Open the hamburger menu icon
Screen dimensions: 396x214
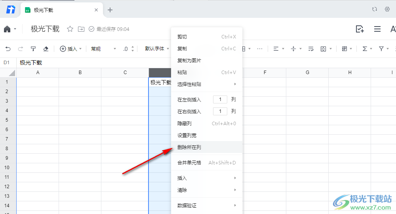[377, 29]
